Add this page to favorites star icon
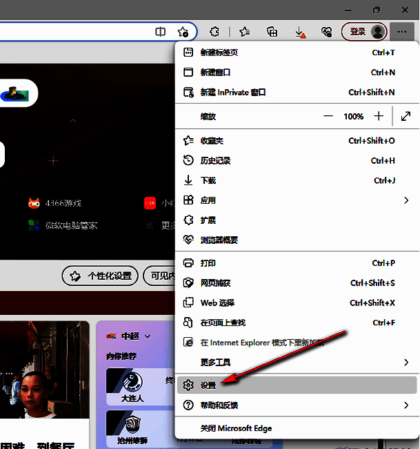This screenshot has height=449, width=420. pyautogui.click(x=183, y=32)
